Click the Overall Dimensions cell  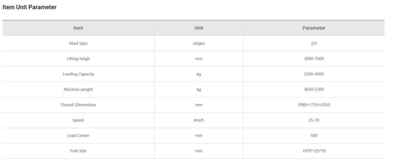click(78, 105)
